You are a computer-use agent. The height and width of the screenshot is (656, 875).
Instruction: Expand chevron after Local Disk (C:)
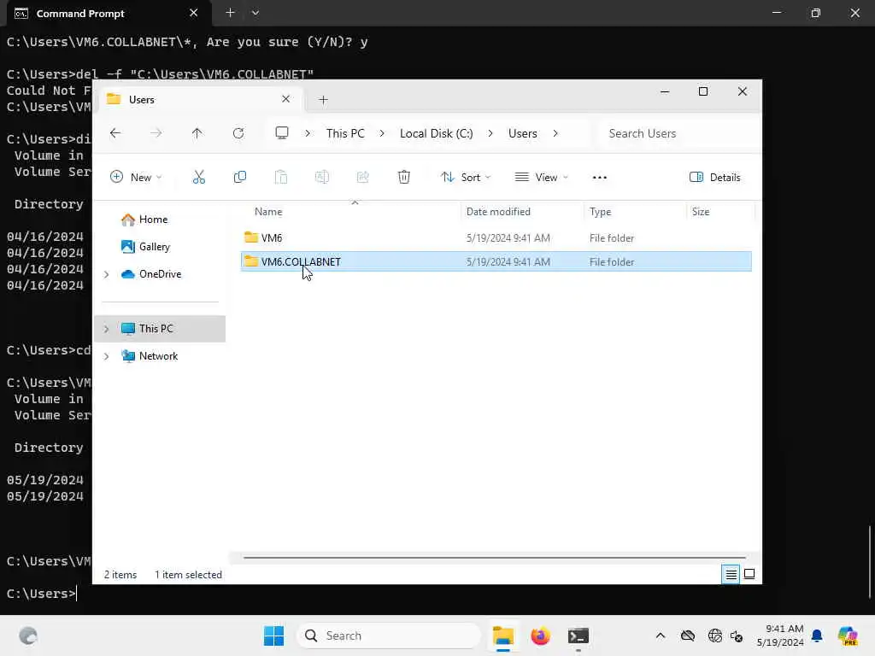click(490, 133)
